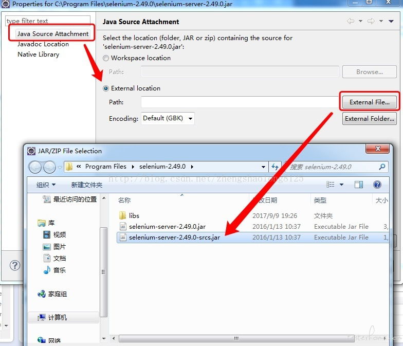The image size is (403, 346).
Task: Click the horizontal scrollbar in file list
Action: tap(236, 338)
